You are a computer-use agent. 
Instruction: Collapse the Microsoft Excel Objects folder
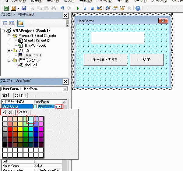coord(9,36)
